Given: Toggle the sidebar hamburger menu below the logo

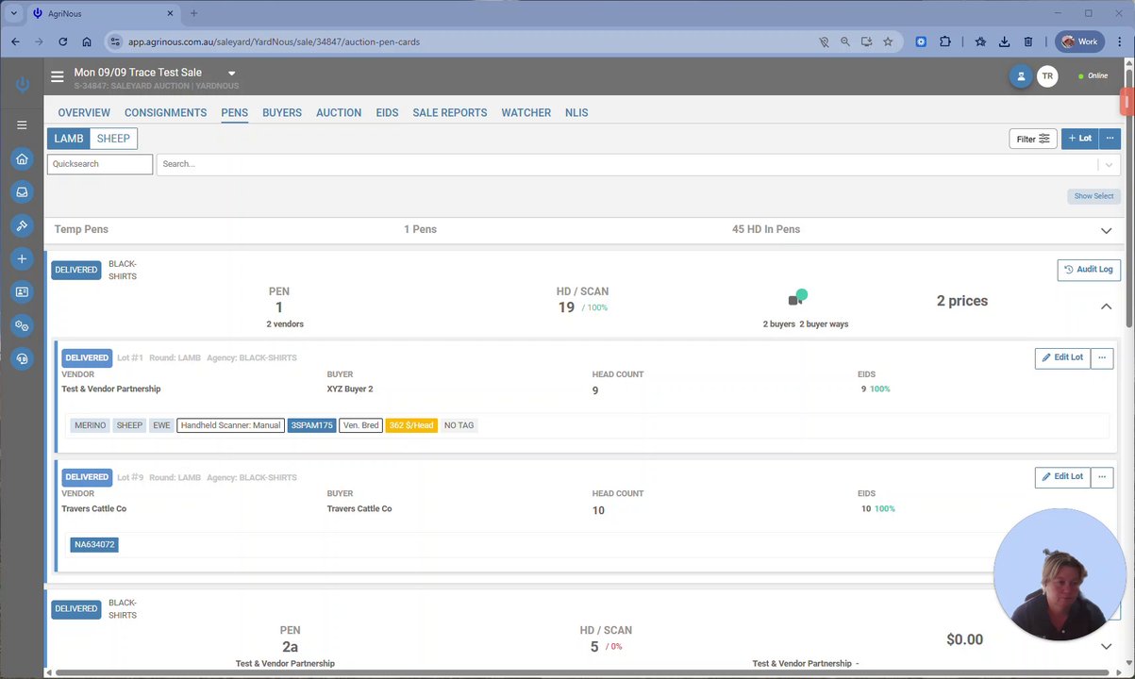Looking at the screenshot, I should point(22,124).
